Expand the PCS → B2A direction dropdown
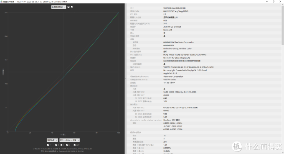Viewport: 284px width, 154px height. pos(70,140)
